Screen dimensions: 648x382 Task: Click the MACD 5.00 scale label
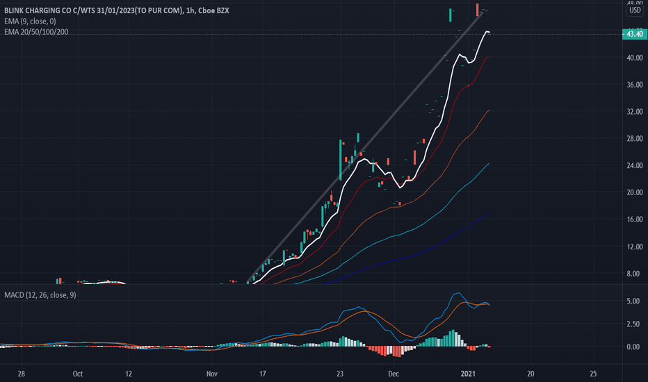click(x=633, y=301)
